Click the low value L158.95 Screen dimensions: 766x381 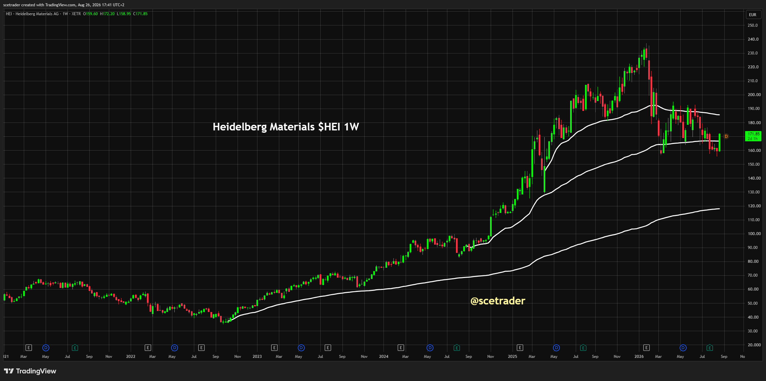pyautogui.click(x=124, y=14)
